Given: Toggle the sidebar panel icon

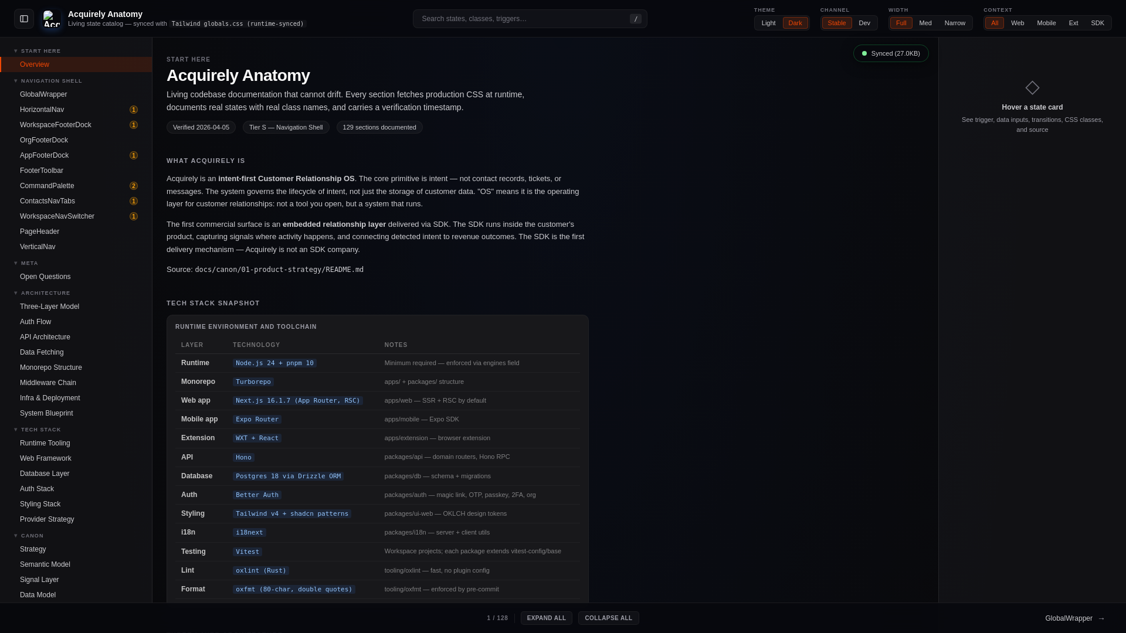Looking at the screenshot, I should [x=24, y=19].
